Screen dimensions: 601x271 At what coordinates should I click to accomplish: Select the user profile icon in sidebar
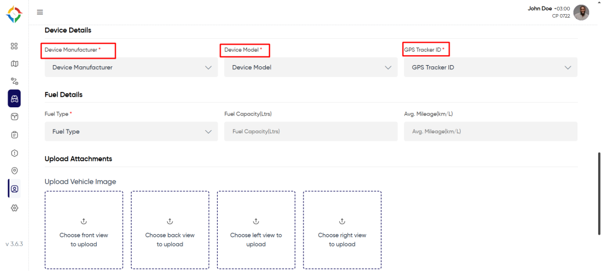pyautogui.click(x=14, y=189)
